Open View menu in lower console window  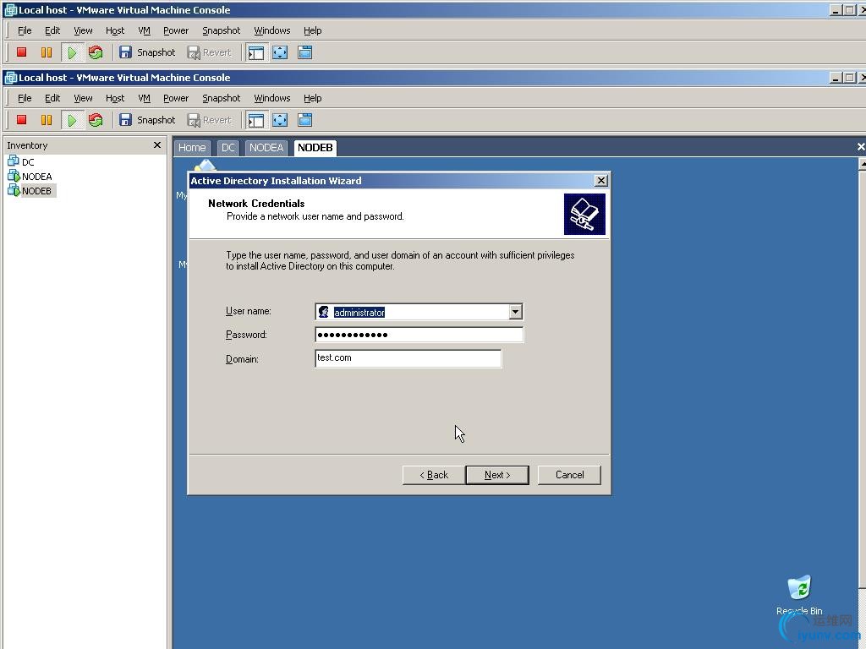[83, 98]
